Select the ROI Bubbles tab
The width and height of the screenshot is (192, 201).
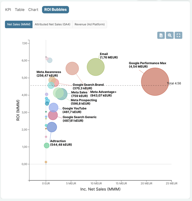coord(56,10)
